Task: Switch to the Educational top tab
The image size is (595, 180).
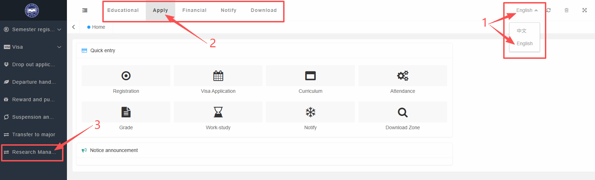Action: pyautogui.click(x=123, y=10)
